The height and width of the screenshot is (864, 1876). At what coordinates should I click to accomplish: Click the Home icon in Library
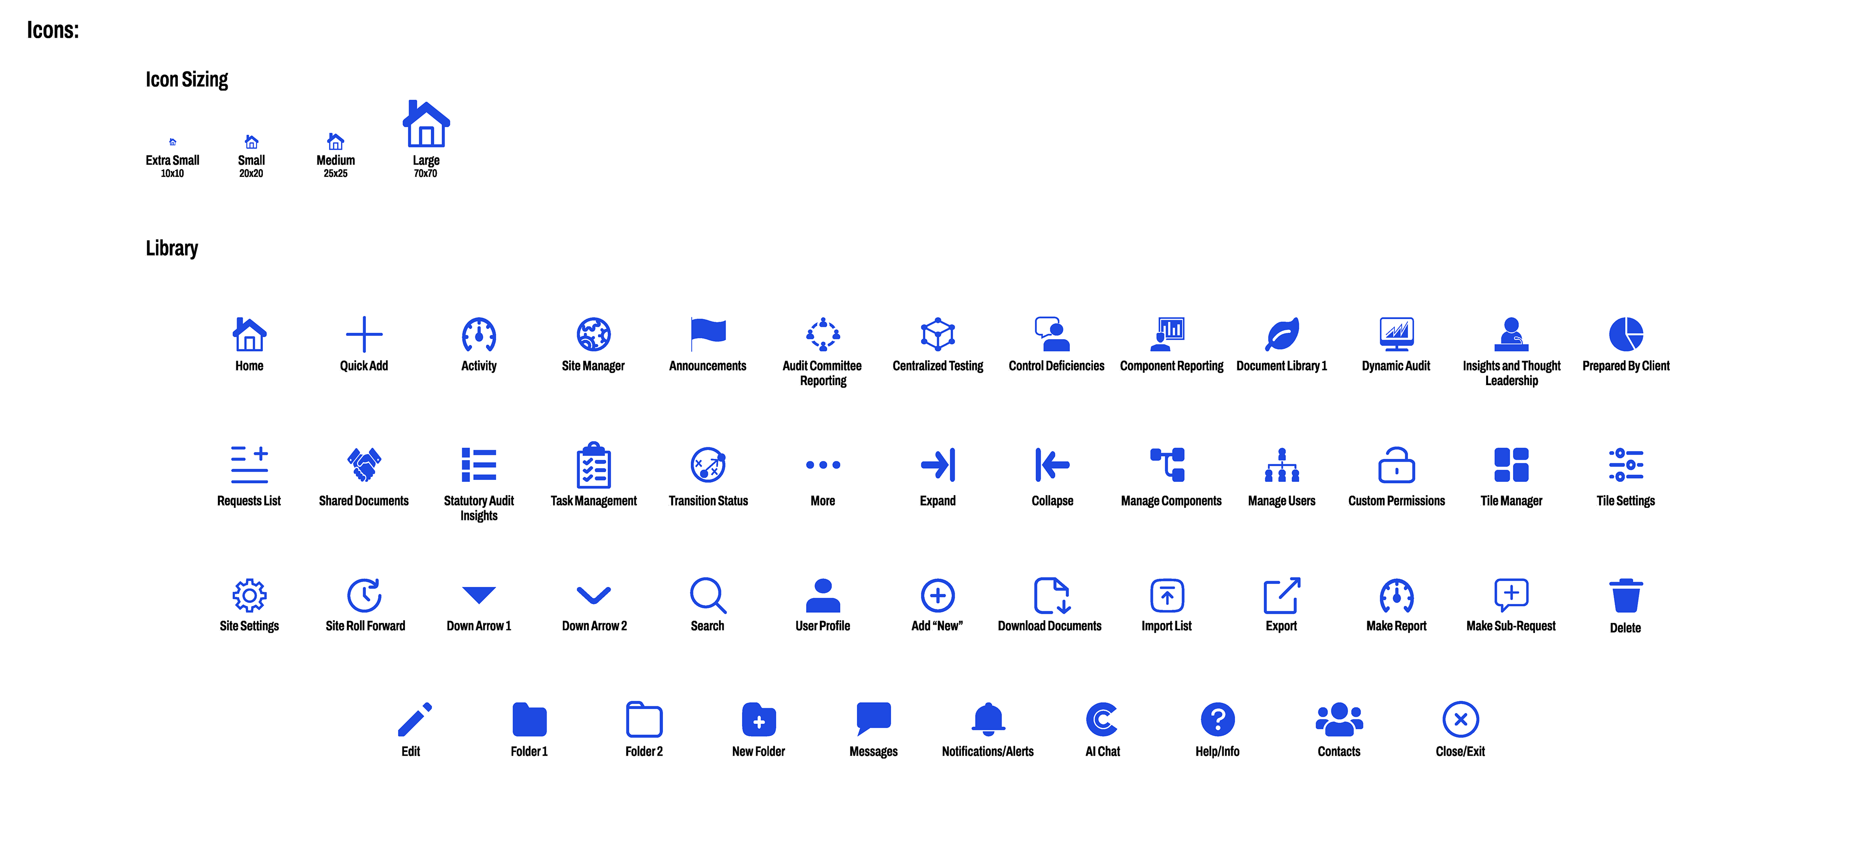(249, 334)
